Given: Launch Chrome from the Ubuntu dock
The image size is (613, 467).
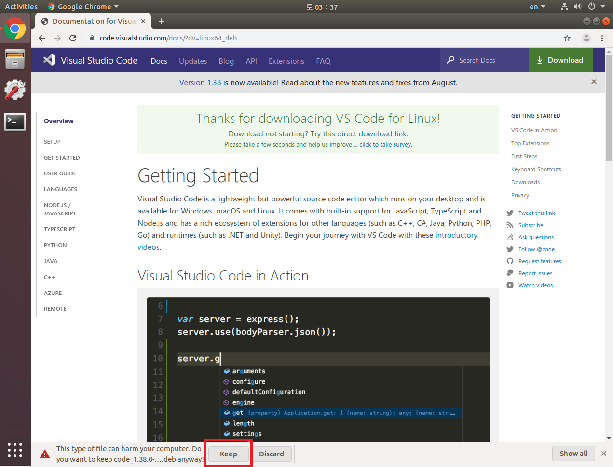Looking at the screenshot, I should pos(15,29).
